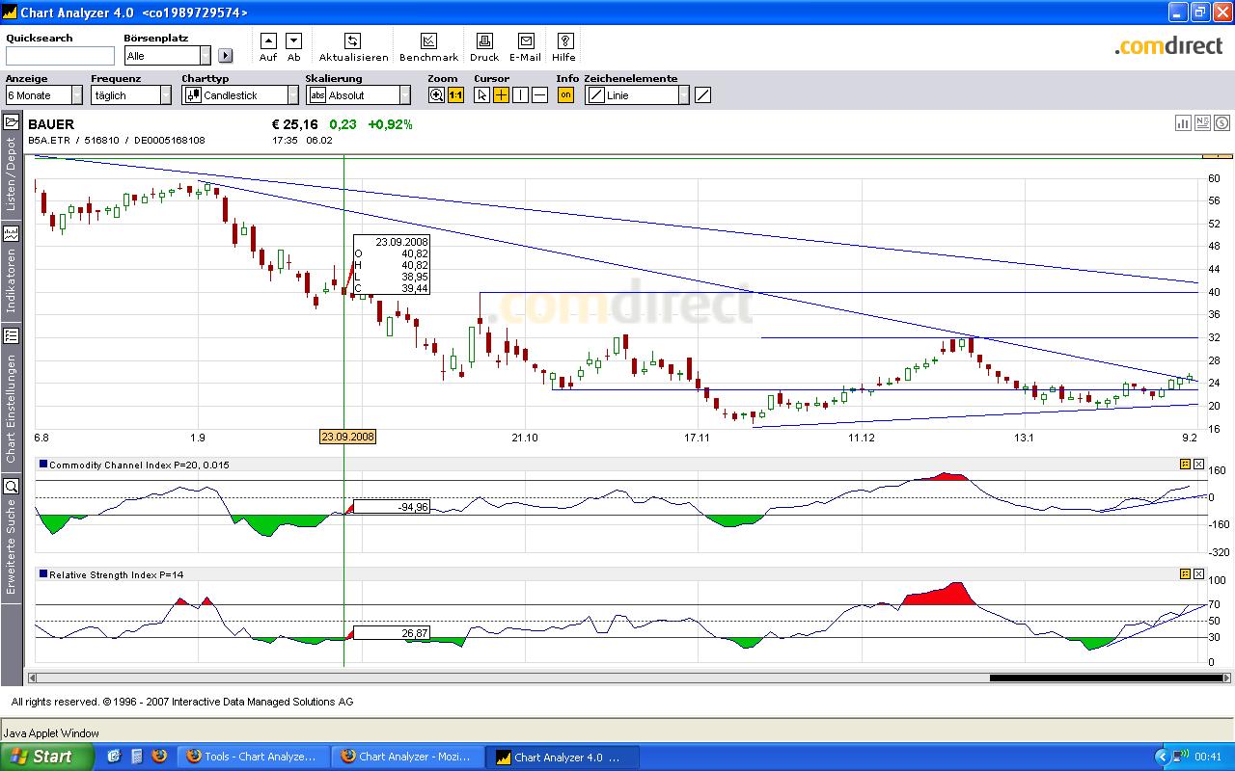
Task: Click the Quicksearch input field
Action: click(60, 56)
